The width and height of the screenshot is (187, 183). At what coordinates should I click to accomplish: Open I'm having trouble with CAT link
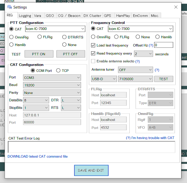coord(150,138)
